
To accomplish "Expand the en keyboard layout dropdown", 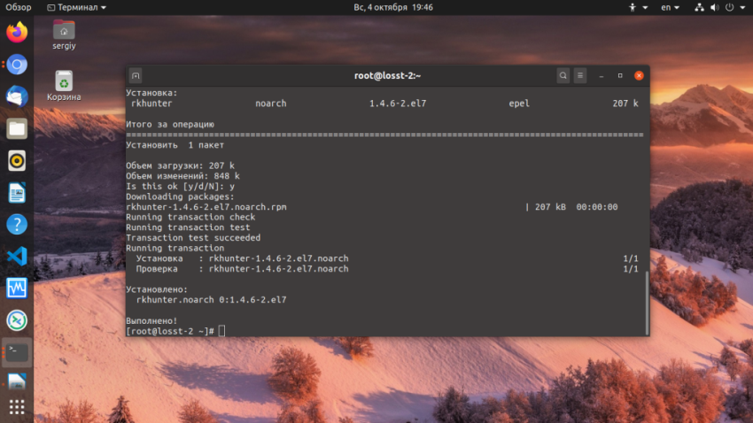I will pyautogui.click(x=670, y=7).
